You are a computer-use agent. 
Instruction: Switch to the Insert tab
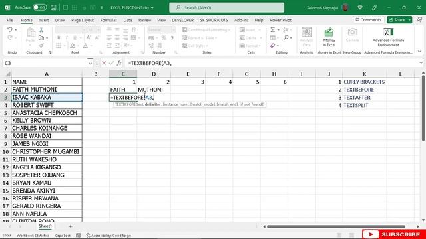pyautogui.click(x=43, y=20)
